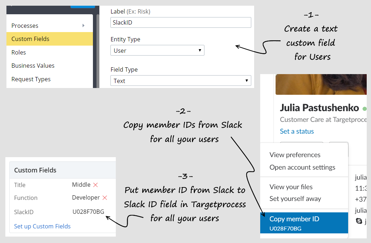Remove the Middle value from Title field

pos(95,185)
